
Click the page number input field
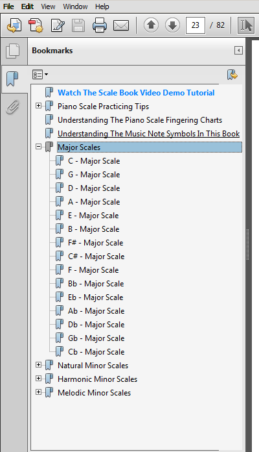(196, 25)
